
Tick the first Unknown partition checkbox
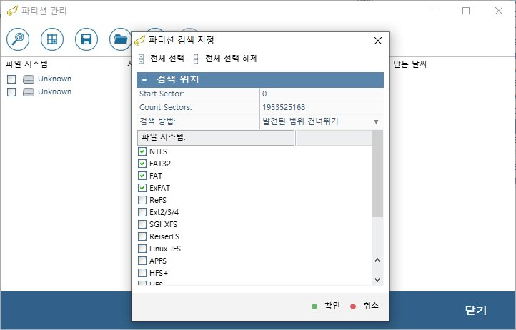pyautogui.click(x=11, y=79)
